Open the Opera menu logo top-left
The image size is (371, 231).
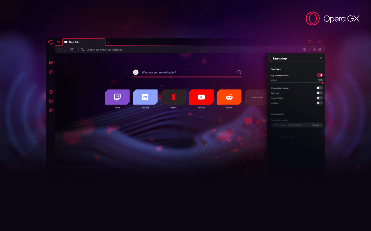51,42
